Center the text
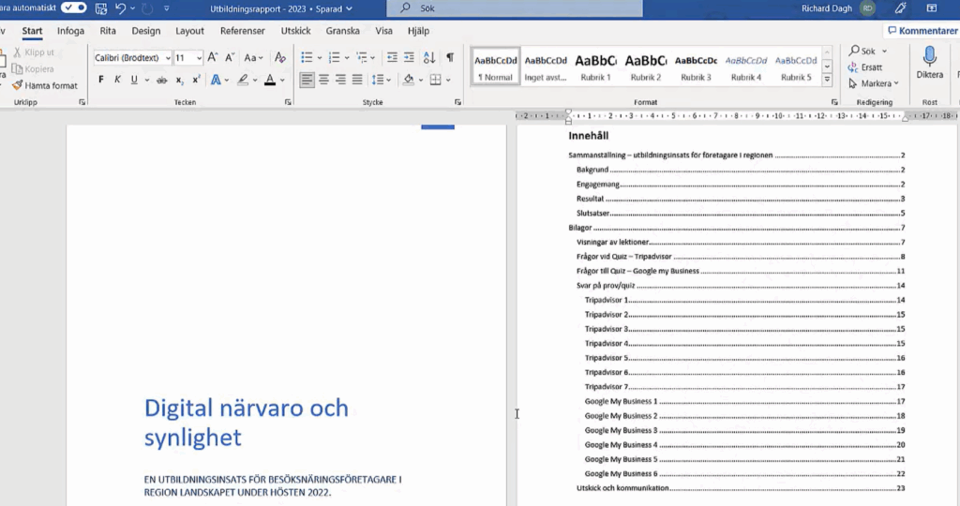The height and width of the screenshot is (506, 960). 323,80
